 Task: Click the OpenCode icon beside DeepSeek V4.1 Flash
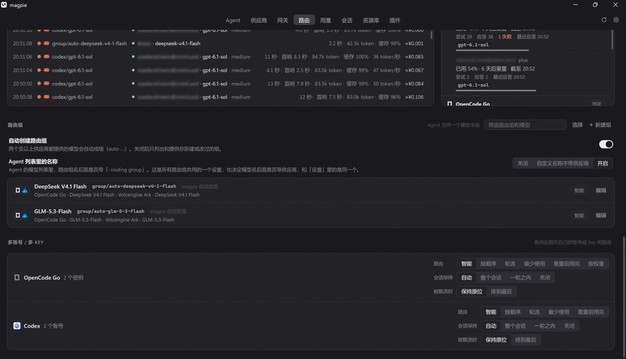tap(17, 190)
